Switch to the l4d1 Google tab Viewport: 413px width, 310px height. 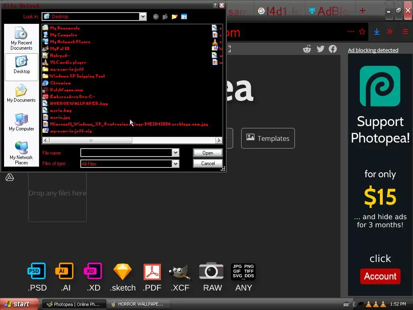click(x=279, y=11)
